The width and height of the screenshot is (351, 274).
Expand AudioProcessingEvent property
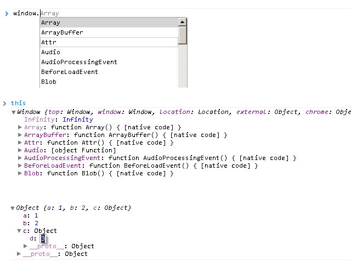pos(20,158)
